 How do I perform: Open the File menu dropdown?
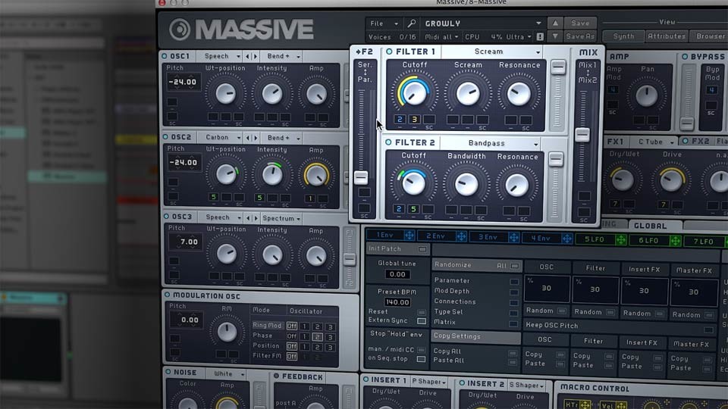click(x=384, y=23)
